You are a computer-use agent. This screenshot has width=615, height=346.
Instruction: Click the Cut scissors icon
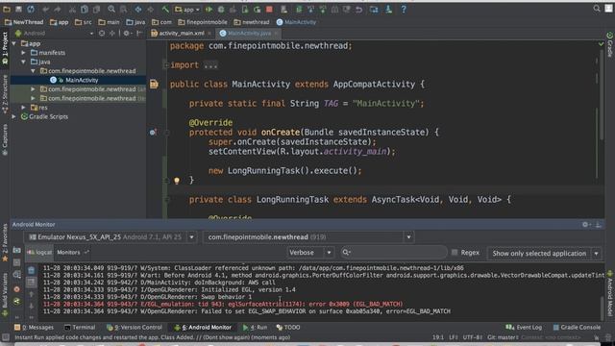pos(72,9)
